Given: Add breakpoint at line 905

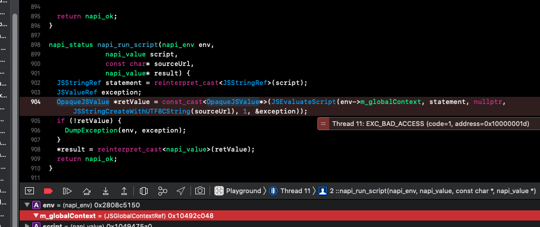Looking at the screenshot, I should [x=35, y=121].
